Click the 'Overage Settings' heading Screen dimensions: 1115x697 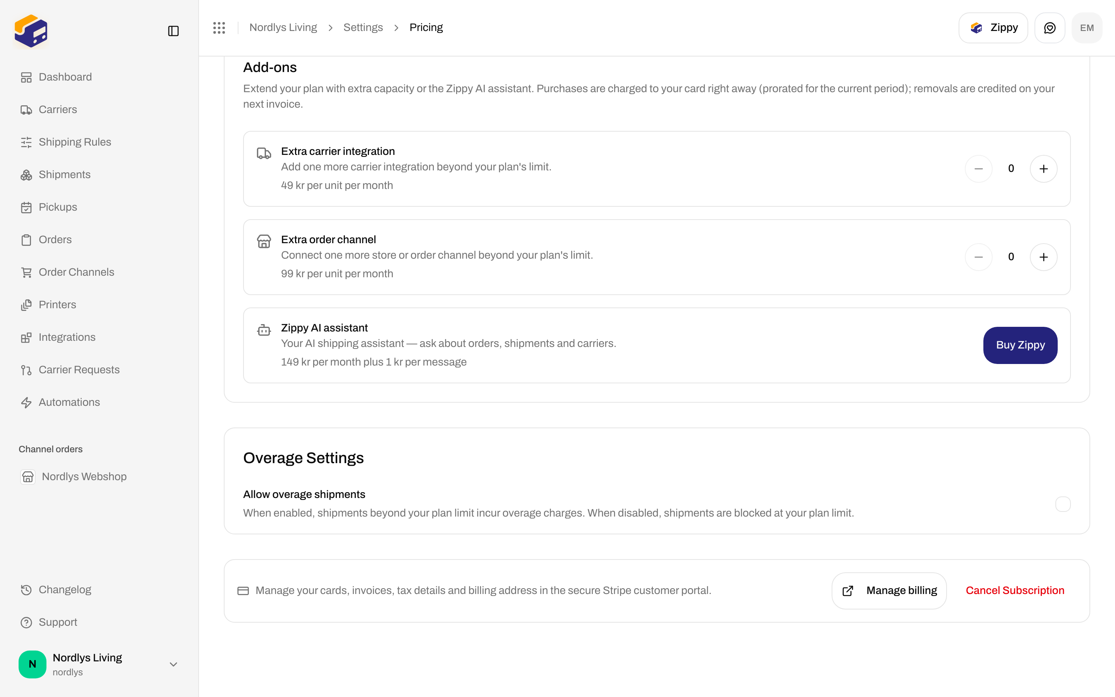click(x=303, y=458)
